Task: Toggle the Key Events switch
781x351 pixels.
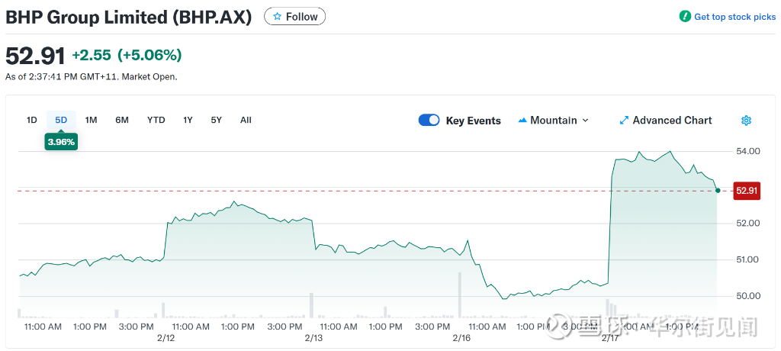Action: tap(429, 121)
